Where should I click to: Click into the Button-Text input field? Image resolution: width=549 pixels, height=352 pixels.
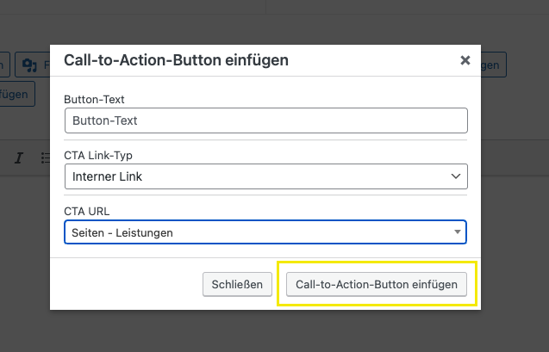click(265, 120)
